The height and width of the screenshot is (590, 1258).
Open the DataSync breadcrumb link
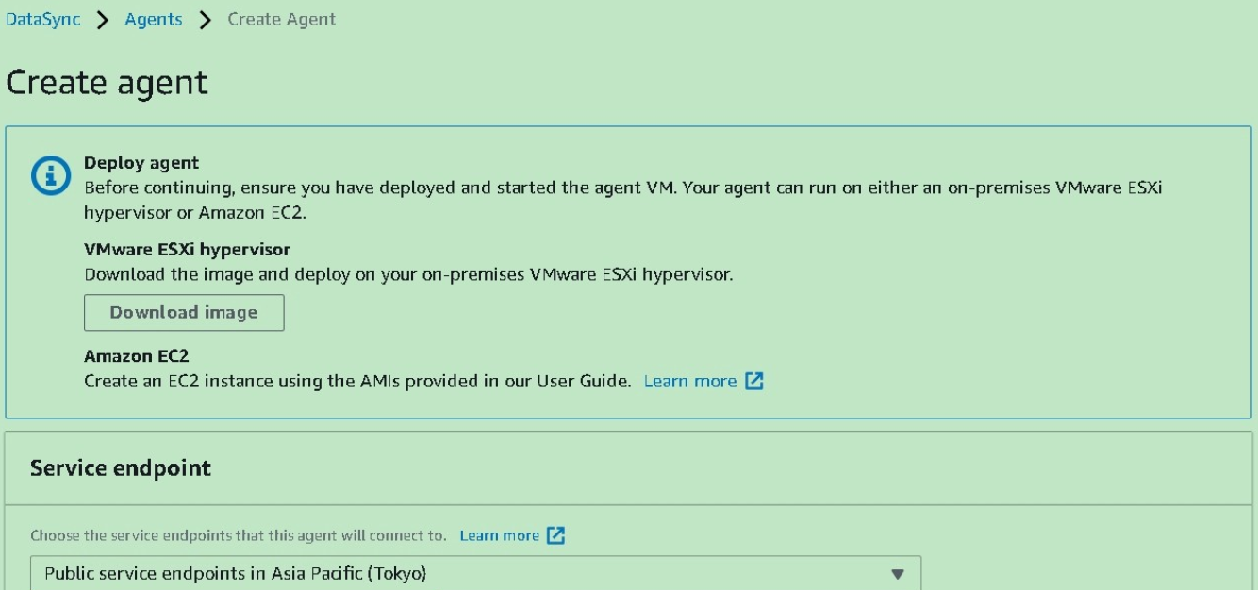43,20
